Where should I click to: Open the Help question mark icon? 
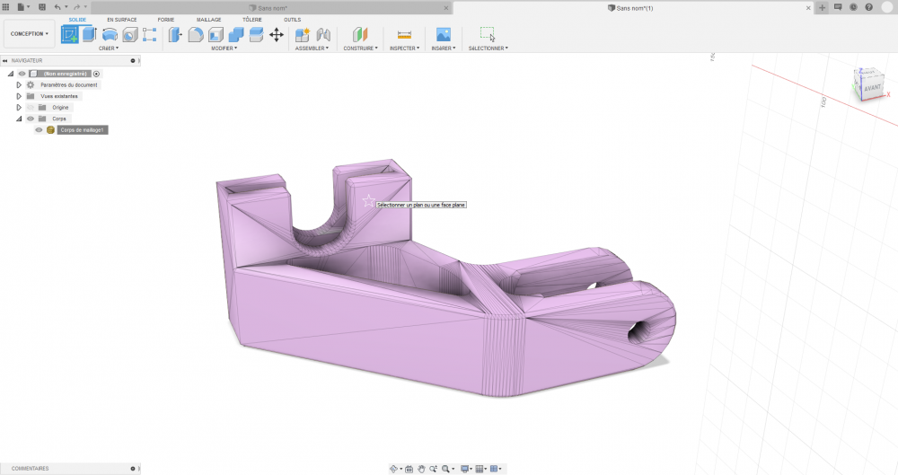tap(868, 7)
